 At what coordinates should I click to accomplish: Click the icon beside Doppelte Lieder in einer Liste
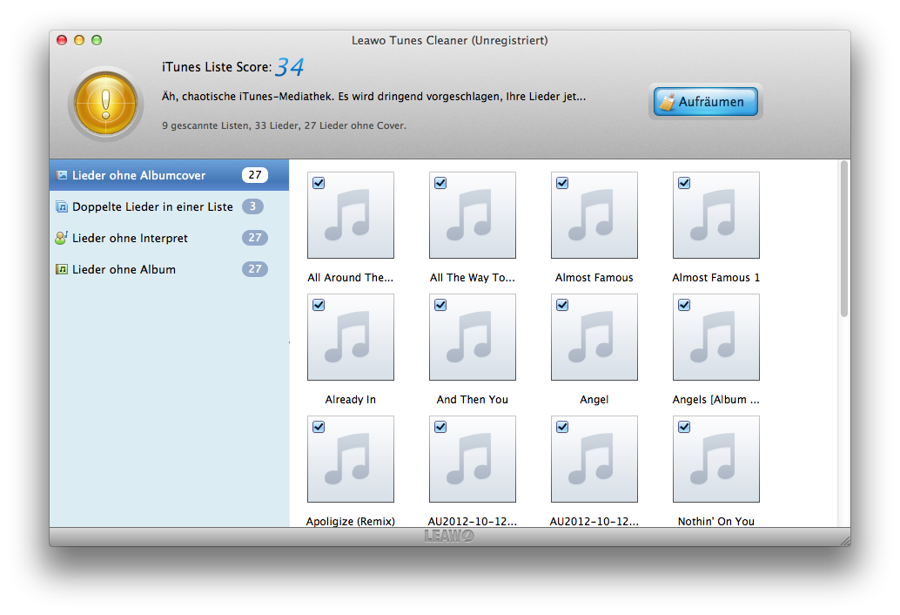tap(62, 206)
